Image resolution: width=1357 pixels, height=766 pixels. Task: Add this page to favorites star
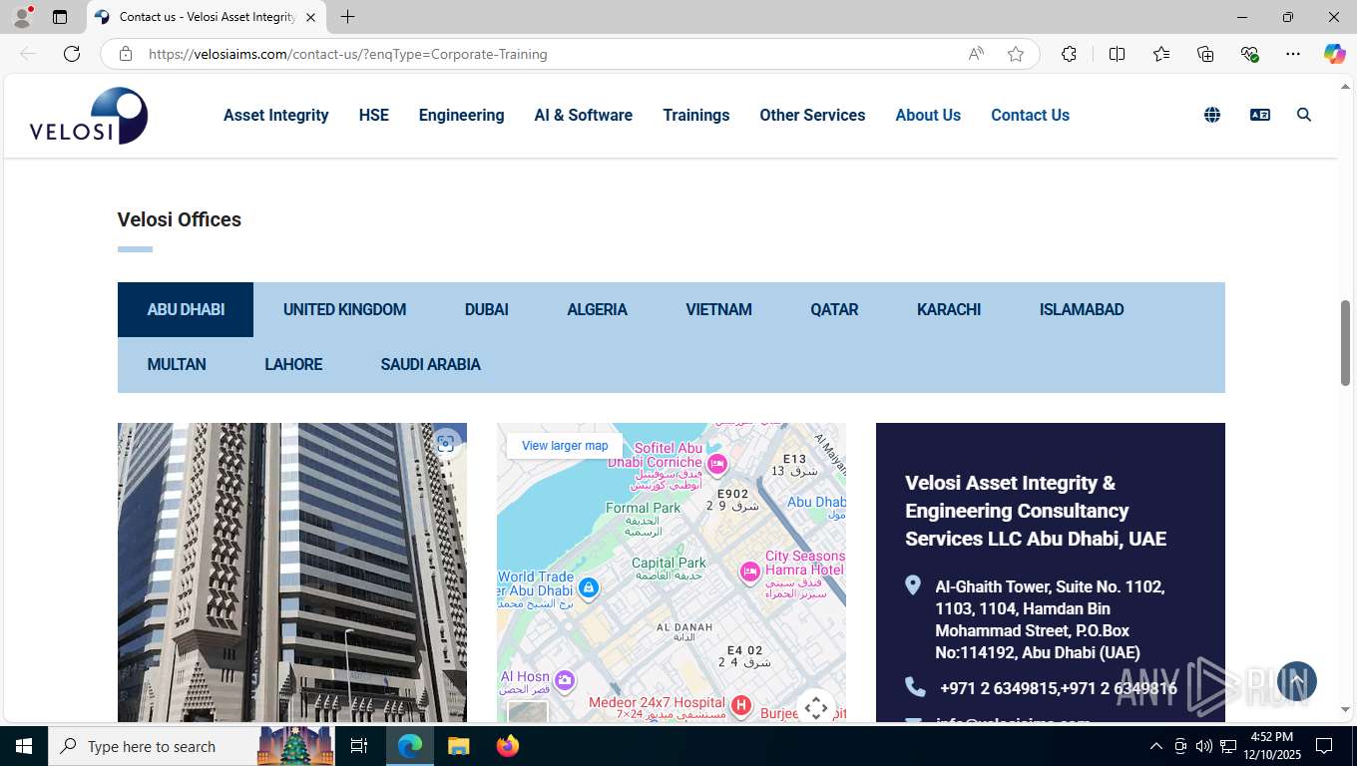[1016, 54]
